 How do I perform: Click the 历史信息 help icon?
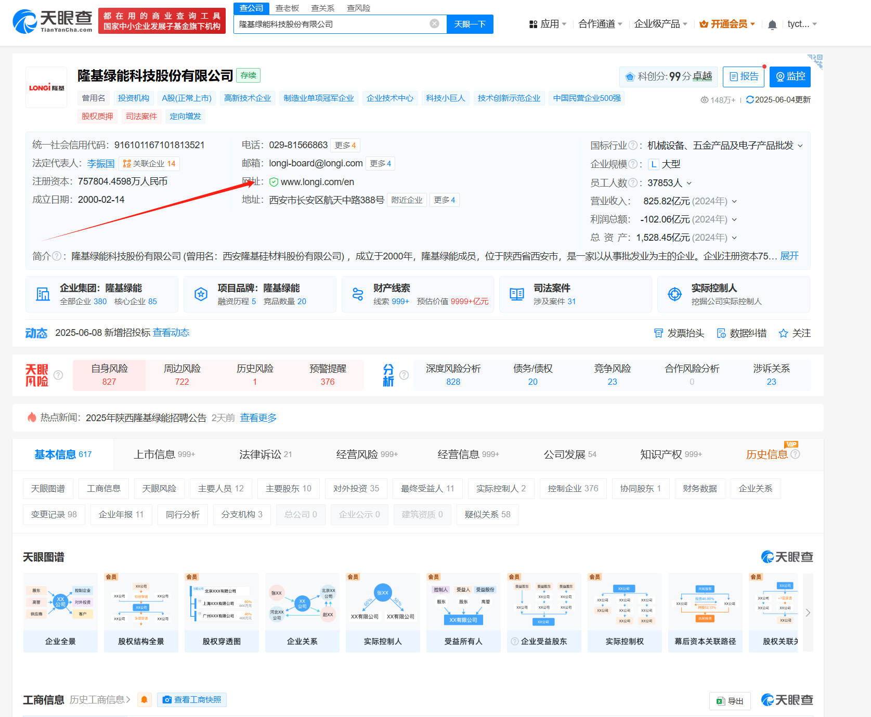coord(795,454)
